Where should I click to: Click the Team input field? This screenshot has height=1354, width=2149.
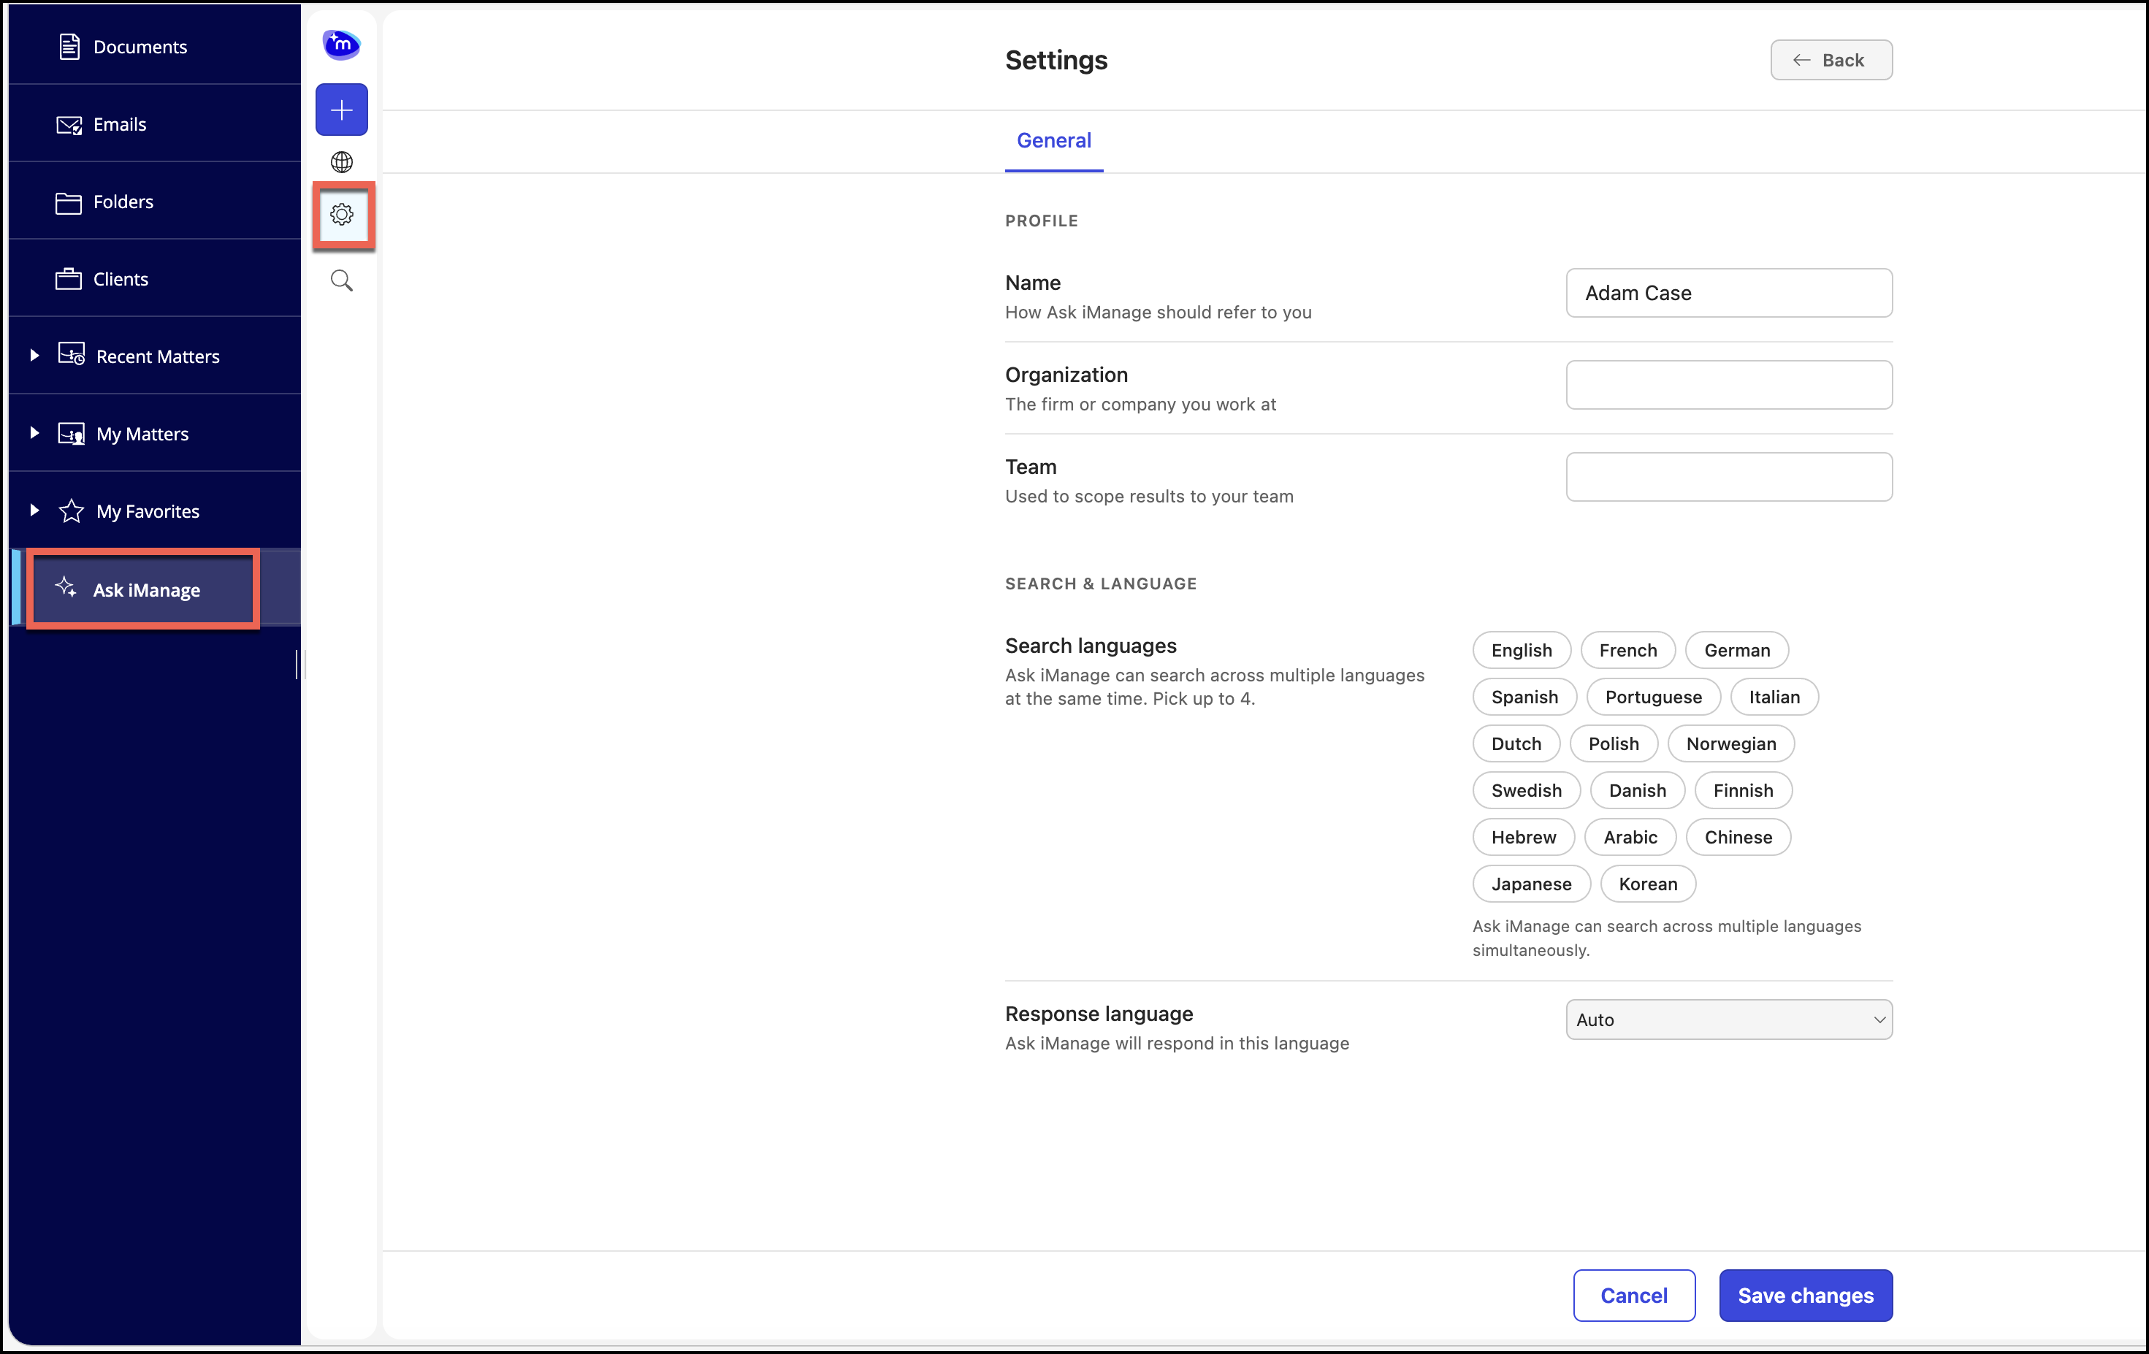1729,477
